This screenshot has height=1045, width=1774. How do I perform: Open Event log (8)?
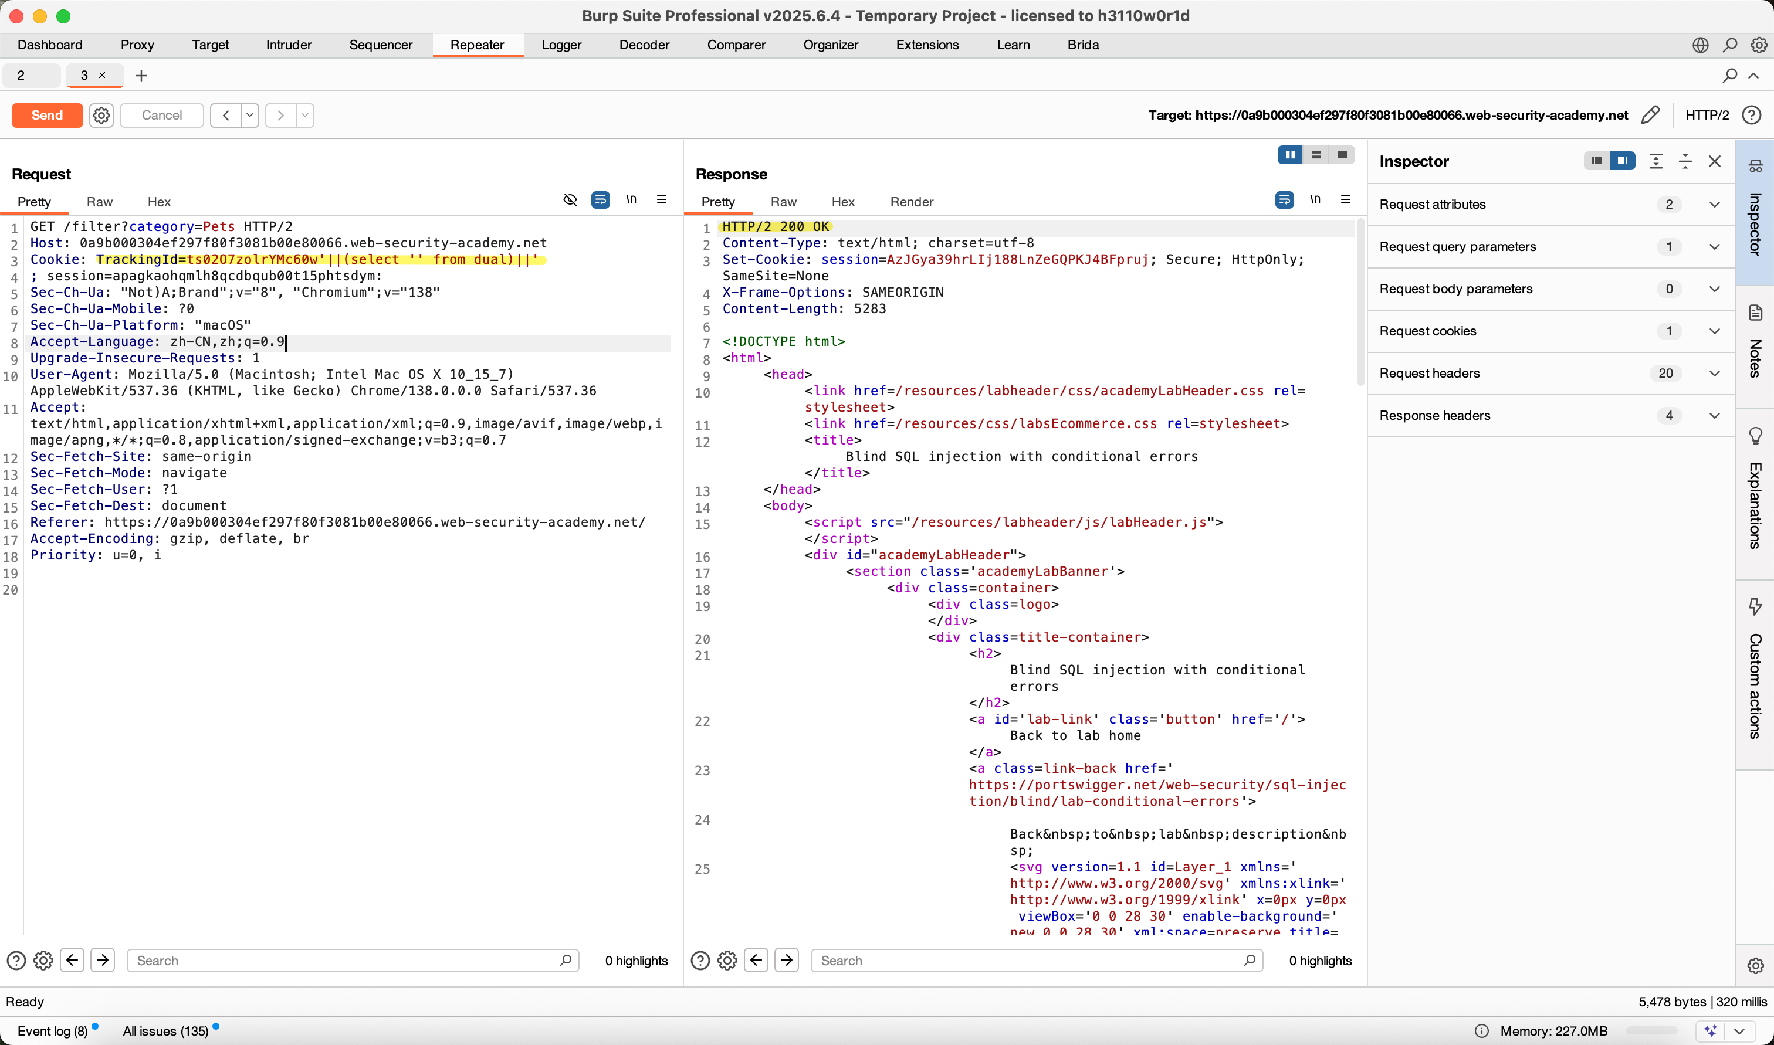coord(53,1031)
